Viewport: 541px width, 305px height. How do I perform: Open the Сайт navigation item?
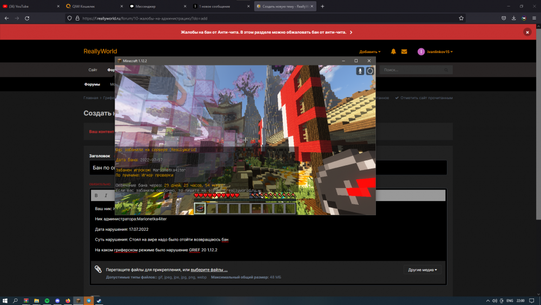coord(93,70)
